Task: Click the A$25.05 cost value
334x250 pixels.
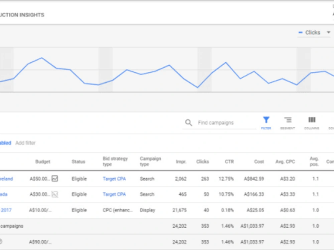Action: coord(256,210)
